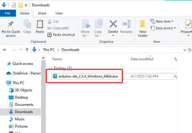Image resolution: width=192 pixels, height=133 pixels.
Task: Refresh the Downloads folder view
Action: [190, 50]
